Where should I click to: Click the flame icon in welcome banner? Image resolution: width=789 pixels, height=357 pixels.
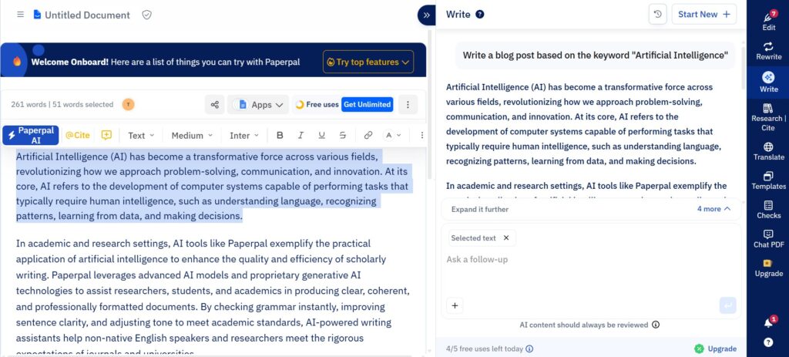point(17,62)
